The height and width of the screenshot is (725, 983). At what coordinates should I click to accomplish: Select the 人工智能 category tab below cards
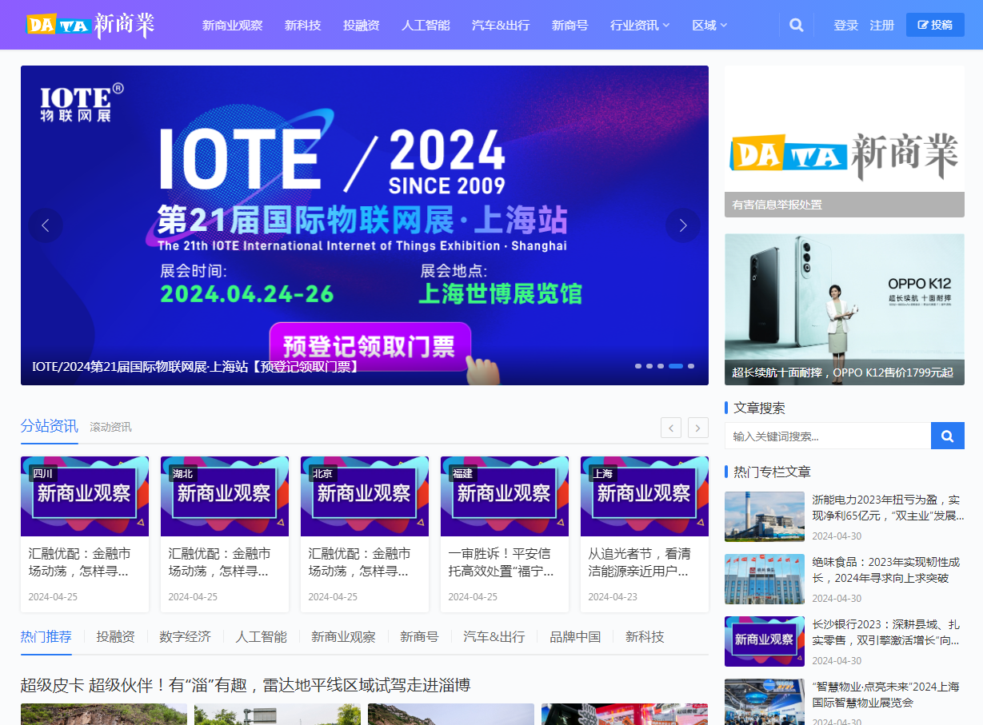(261, 637)
